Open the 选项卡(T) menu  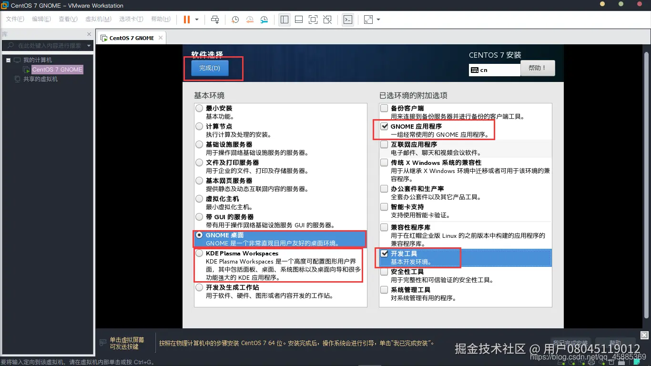coord(132,19)
